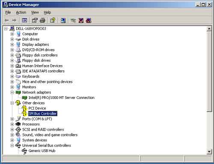Click the Forward arrow toolbar button
This screenshot has width=214, height=164.
point(14,21)
